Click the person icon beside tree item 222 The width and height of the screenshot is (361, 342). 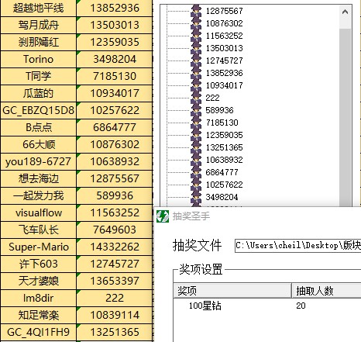point(196,98)
